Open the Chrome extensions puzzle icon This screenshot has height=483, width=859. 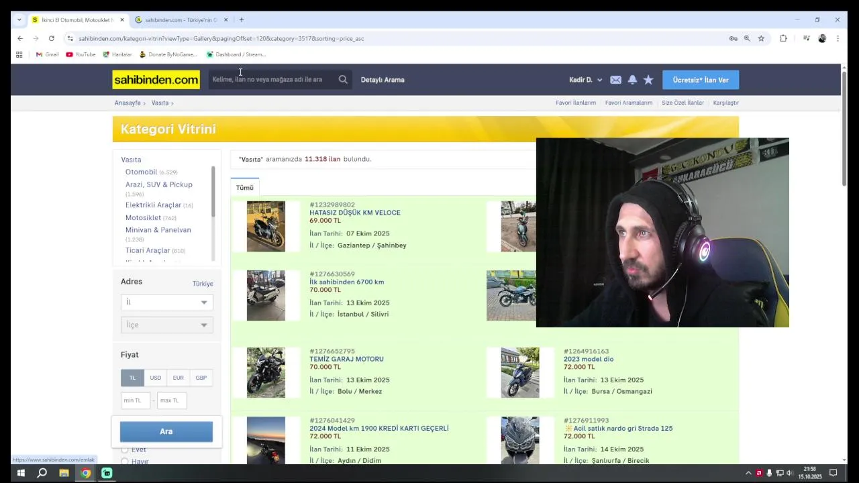(x=783, y=38)
